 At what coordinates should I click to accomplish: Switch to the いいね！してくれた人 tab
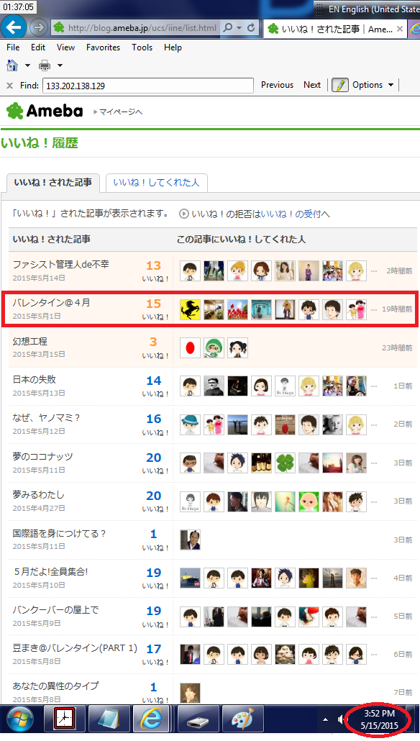tap(156, 183)
